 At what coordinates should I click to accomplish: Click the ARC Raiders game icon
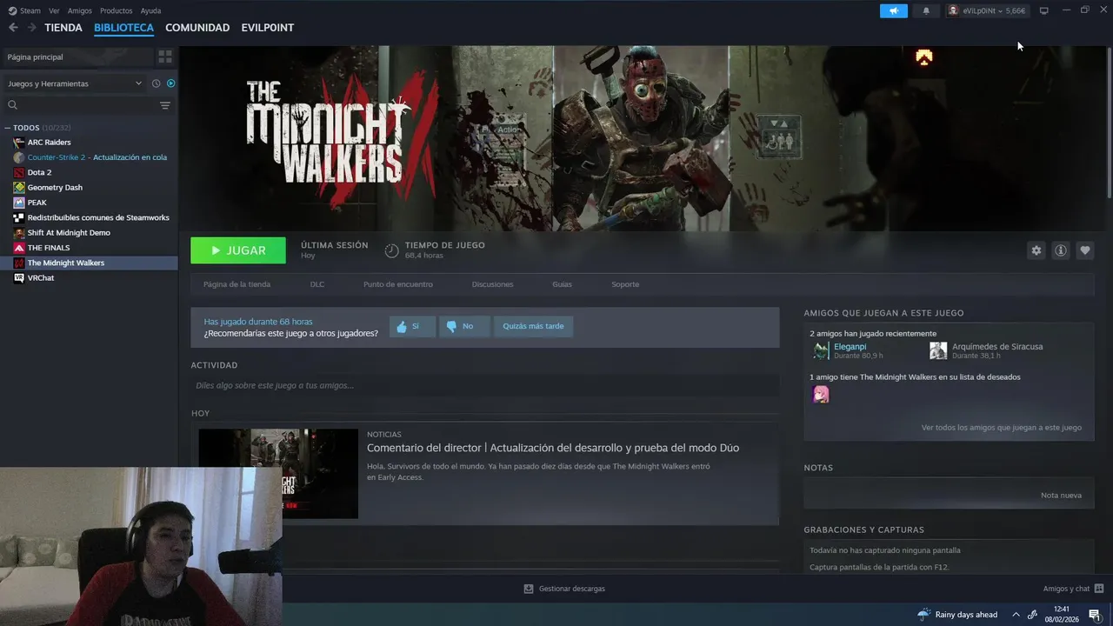(x=19, y=142)
